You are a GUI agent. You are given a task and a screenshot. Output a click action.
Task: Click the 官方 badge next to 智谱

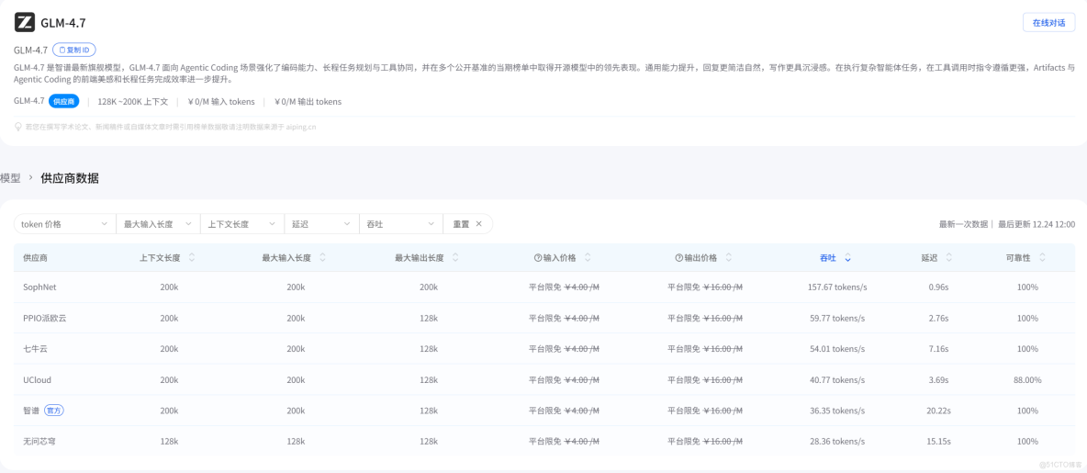(54, 411)
